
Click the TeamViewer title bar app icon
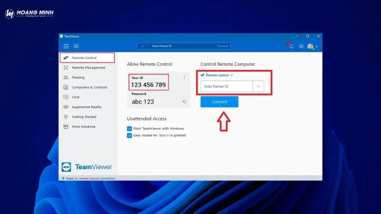pyautogui.click(x=61, y=36)
